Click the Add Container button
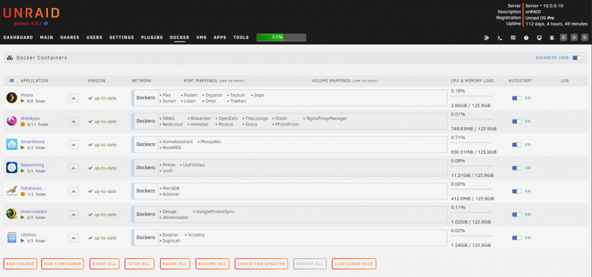592x277 pixels. coord(63,264)
